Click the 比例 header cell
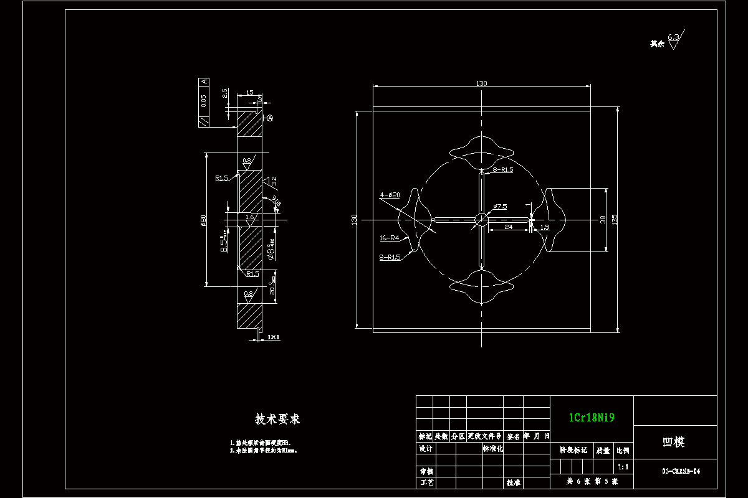Screen dimensions: 748x498 623,450
